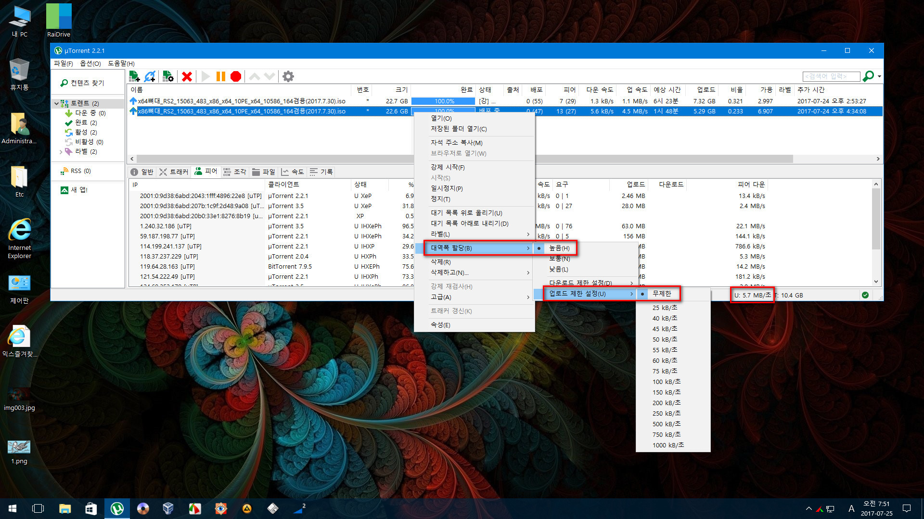Select 완료 (2) sidebar filter

(x=81, y=123)
